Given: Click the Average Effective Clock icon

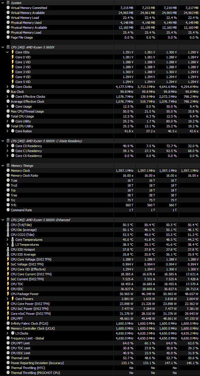Looking at the screenshot, I should point(8,102).
